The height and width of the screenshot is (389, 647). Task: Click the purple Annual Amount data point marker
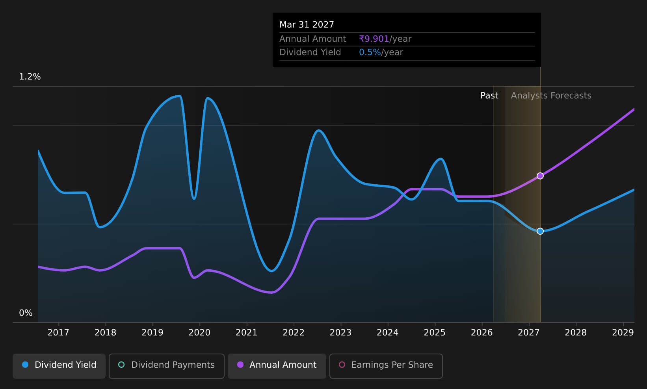coord(540,176)
